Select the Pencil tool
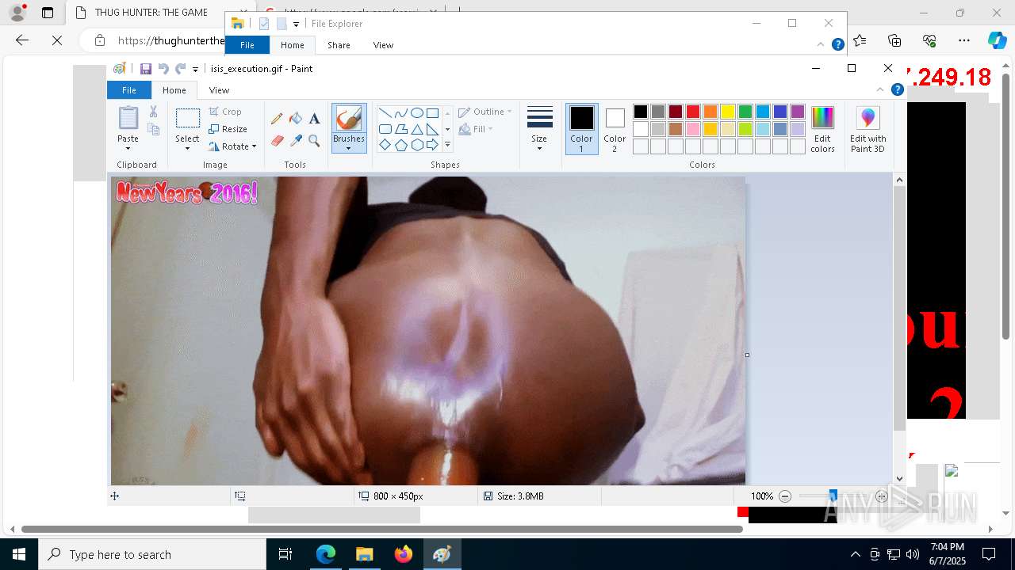 coord(277,119)
